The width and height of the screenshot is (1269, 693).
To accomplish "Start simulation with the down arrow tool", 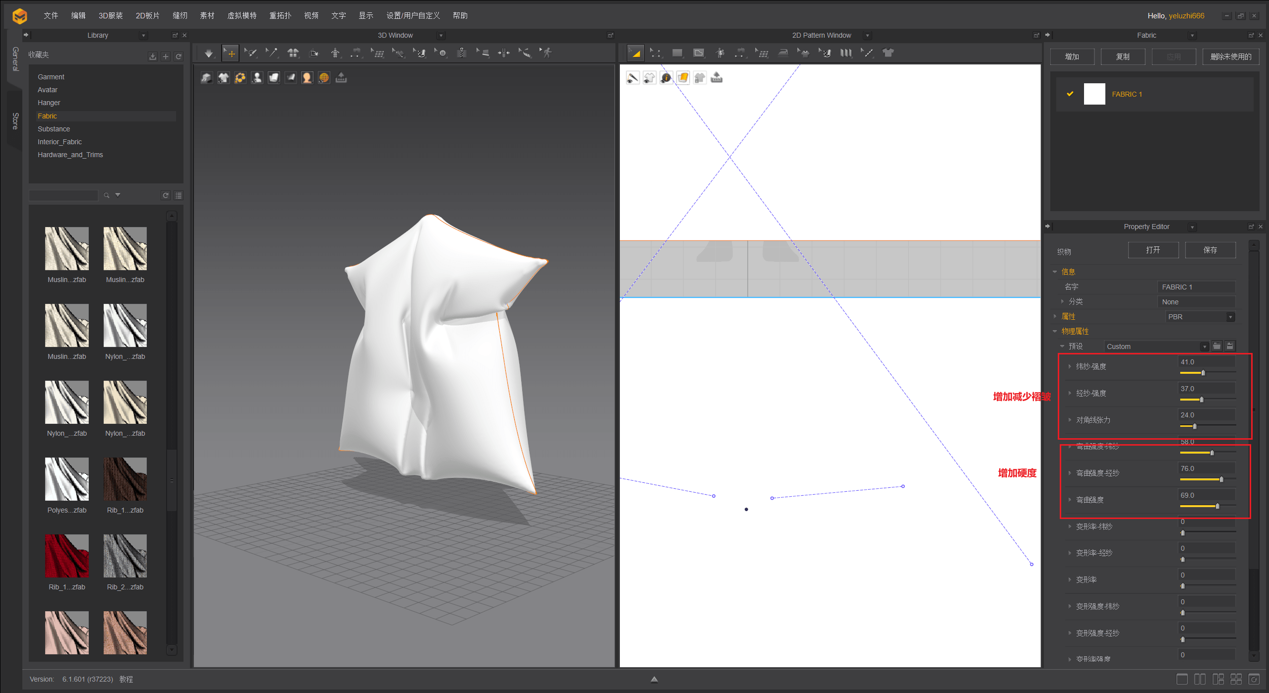I will tap(209, 53).
